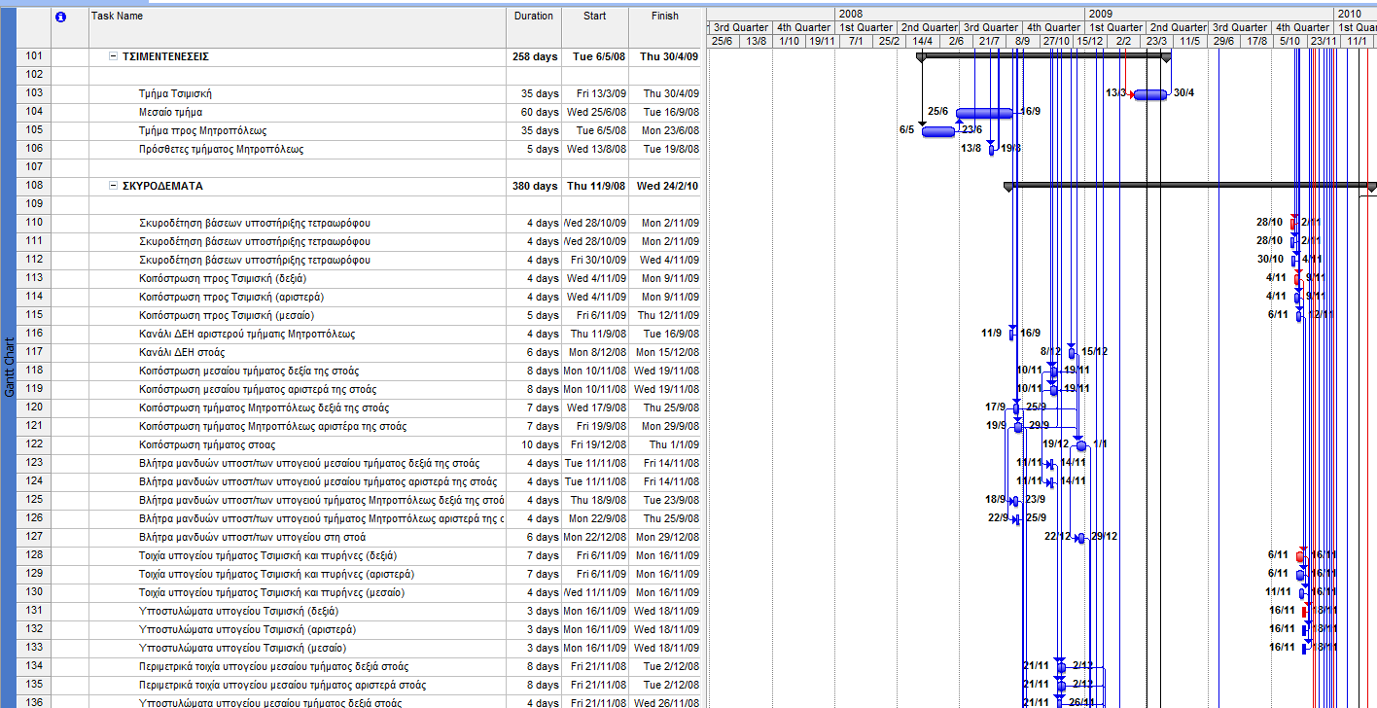Click the Μεσαίο τμήμα Gantt bar ending 16/9
Image resolution: width=1377 pixels, height=708 pixels.
coord(984,113)
